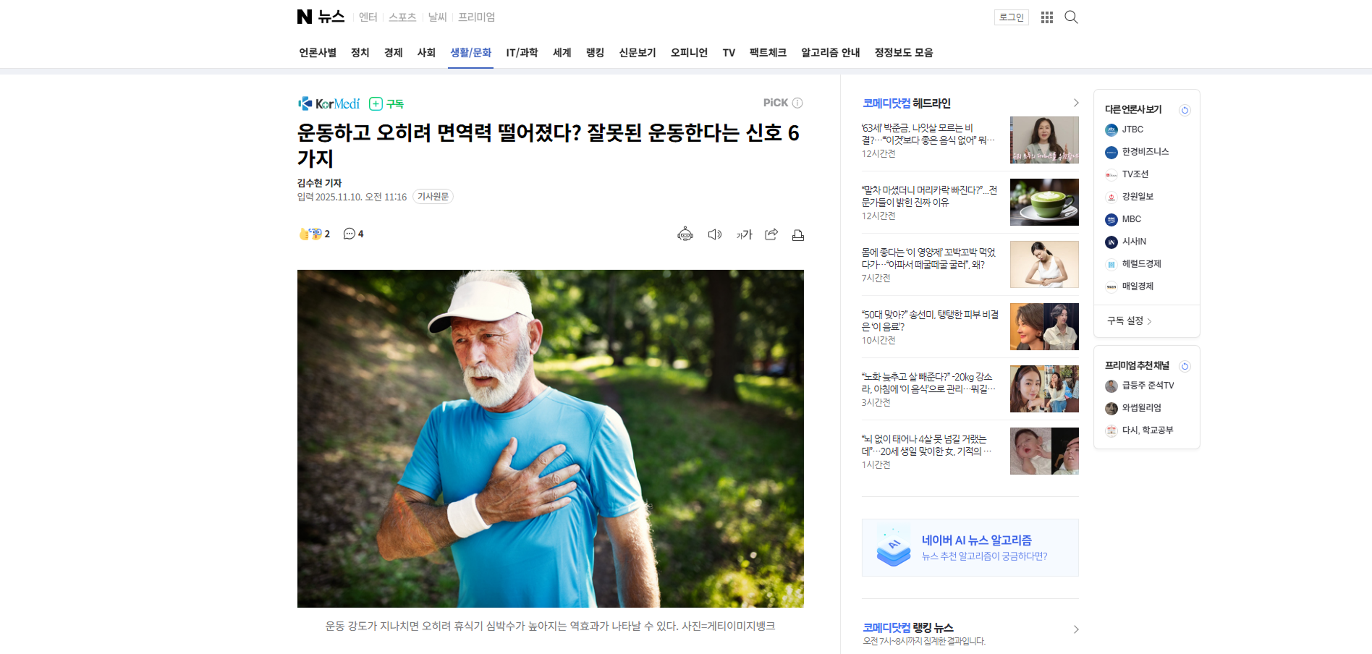Screen dimensions: 1372x654
Task: Switch to the IT/과학 tab
Action: click(522, 52)
